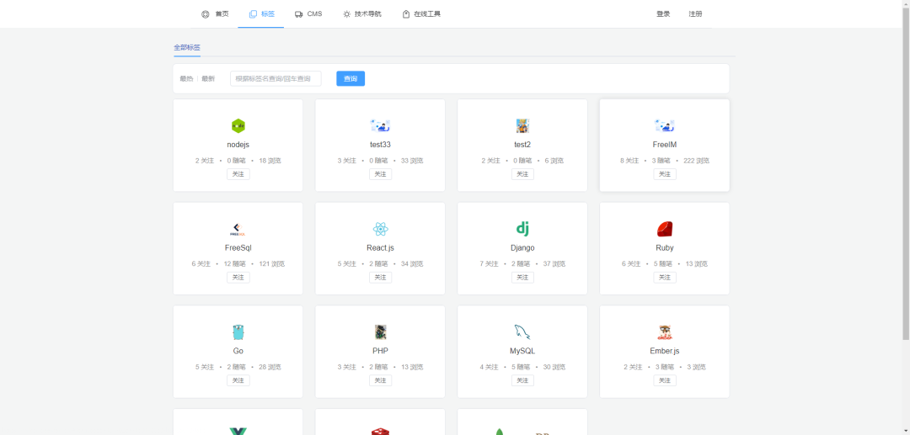The height and width of the screenshot is (435, 910).
Task: Sort tags by 最新
Action: (x=208, y=79)
